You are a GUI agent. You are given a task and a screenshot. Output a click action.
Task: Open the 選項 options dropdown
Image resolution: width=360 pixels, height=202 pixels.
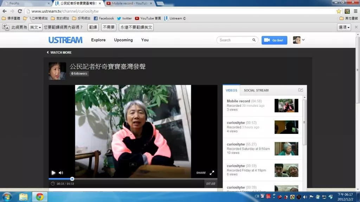coord(344,27)
